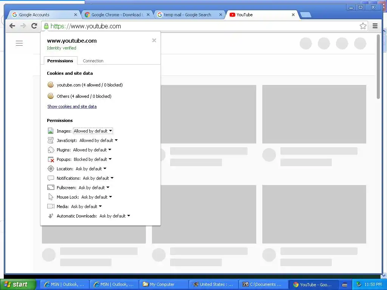Close the site information popup
Screen dimensions: 387x290
[x=154, y=40]
